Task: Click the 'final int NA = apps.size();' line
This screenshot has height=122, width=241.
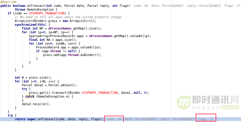Action: coord(53,40)
